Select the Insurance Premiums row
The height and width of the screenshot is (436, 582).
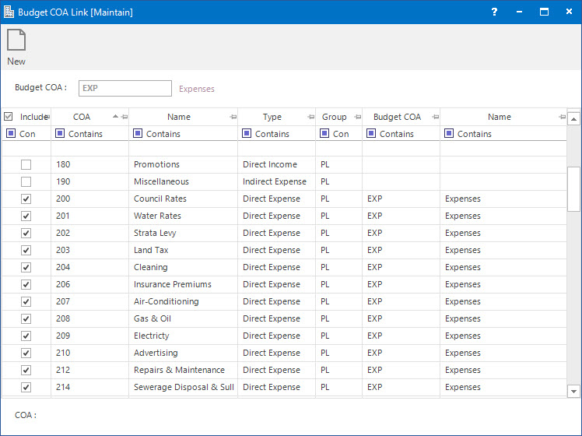point(172,284)
